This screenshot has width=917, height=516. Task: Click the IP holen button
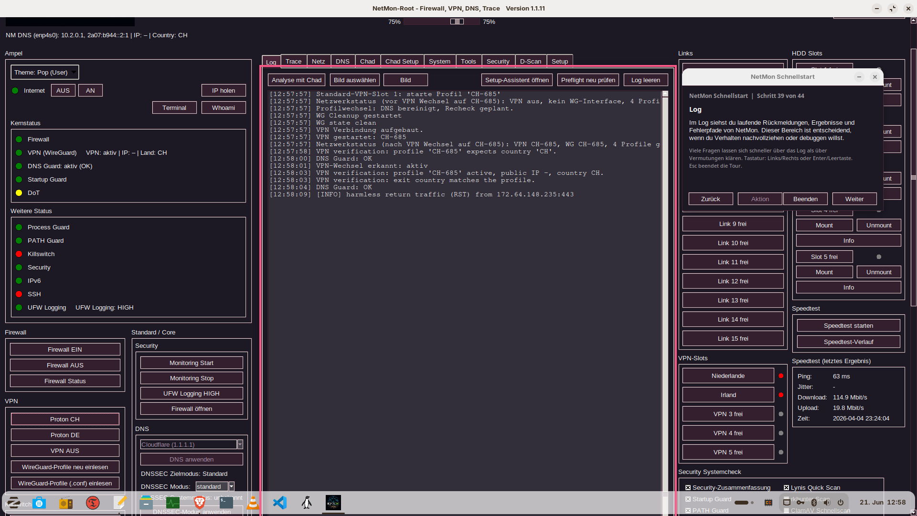(x=224, y=91)
